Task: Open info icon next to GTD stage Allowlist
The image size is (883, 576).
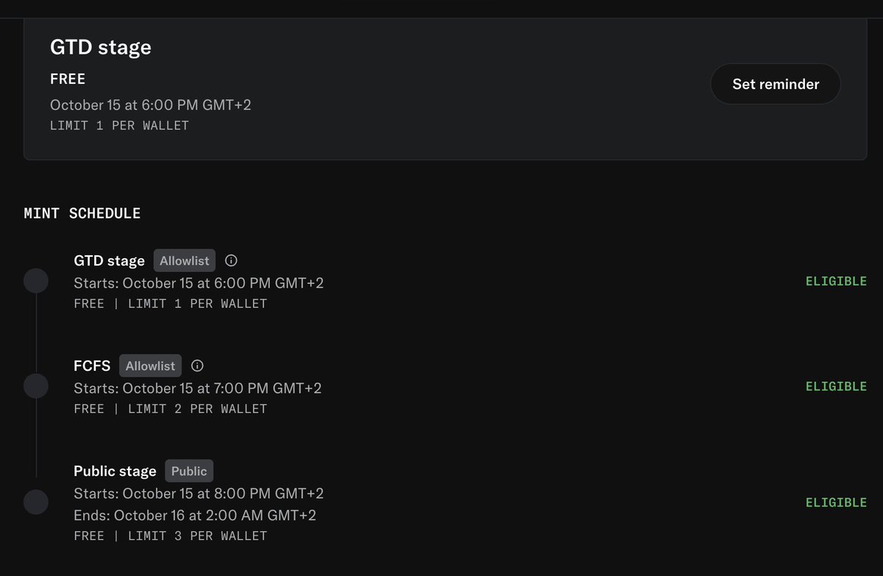Action: (x=231, y=260)
